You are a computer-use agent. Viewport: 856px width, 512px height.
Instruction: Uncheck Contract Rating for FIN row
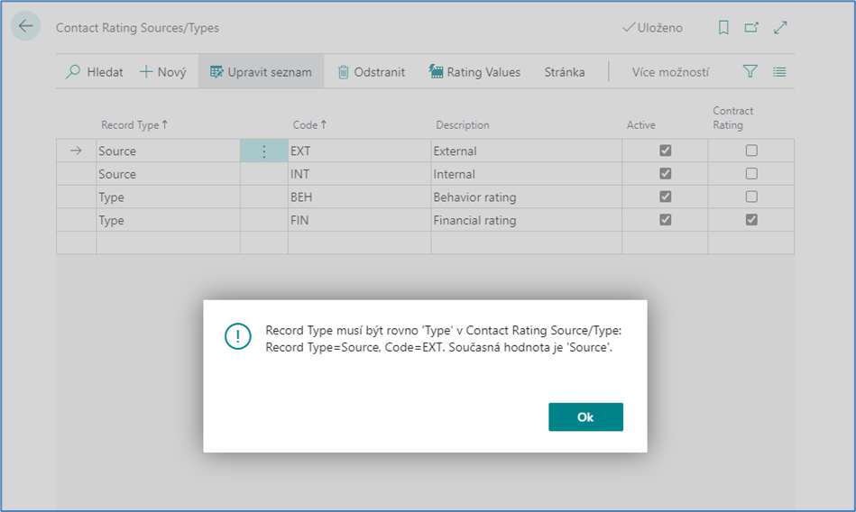(x=751, y=219)
